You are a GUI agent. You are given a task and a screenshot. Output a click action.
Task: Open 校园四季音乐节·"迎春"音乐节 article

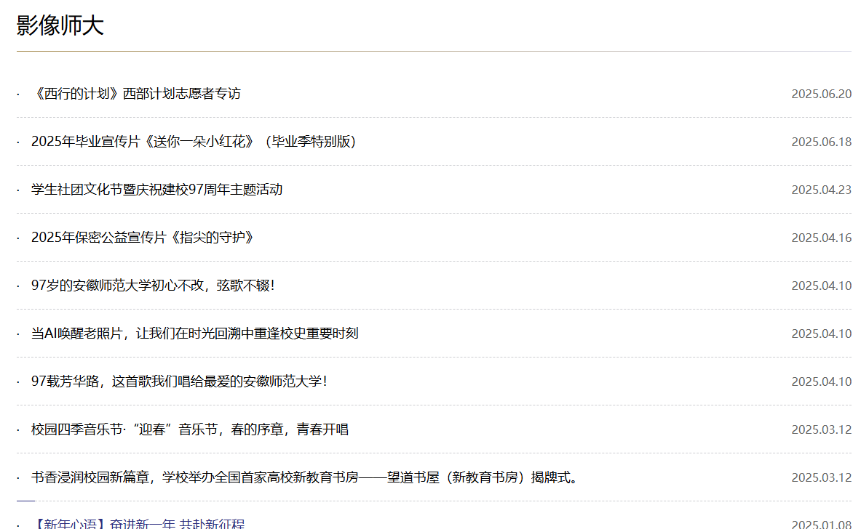(x=190, y=429)
